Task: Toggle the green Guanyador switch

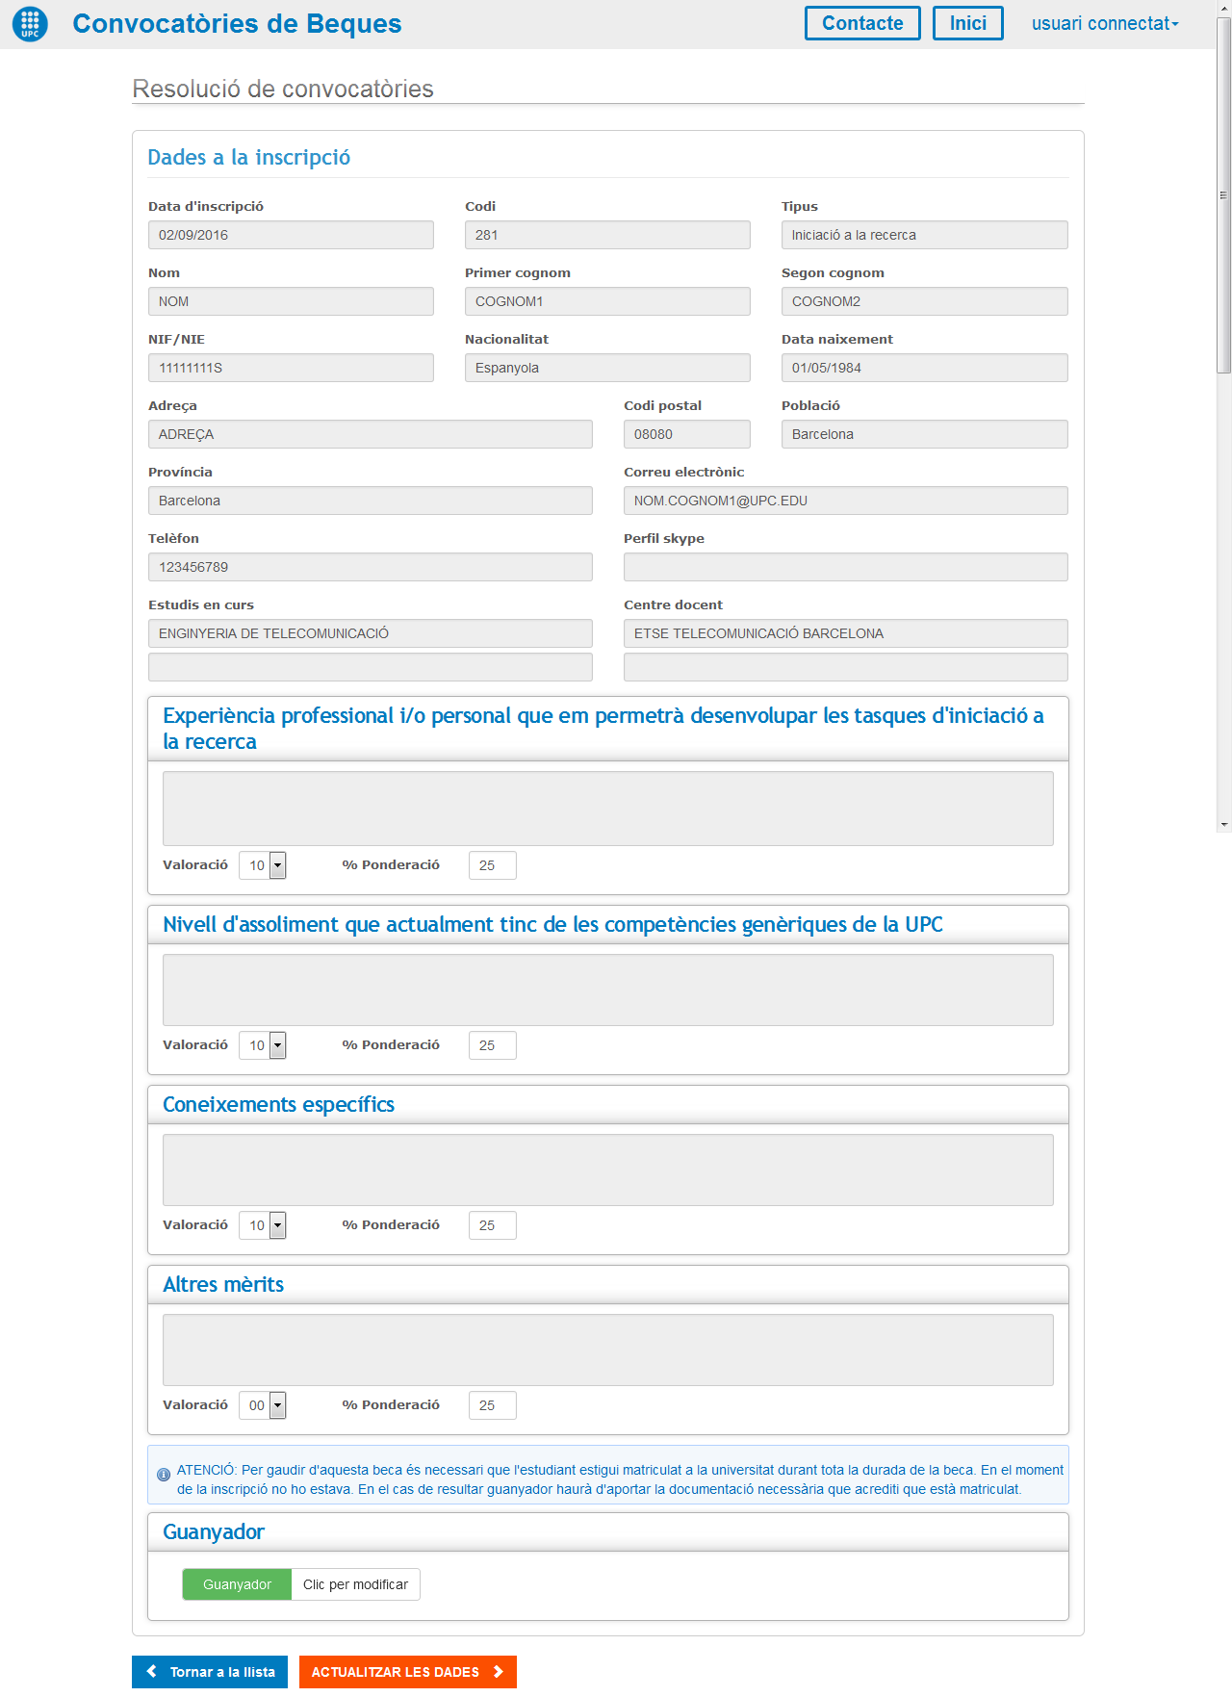Action: 237,1584
